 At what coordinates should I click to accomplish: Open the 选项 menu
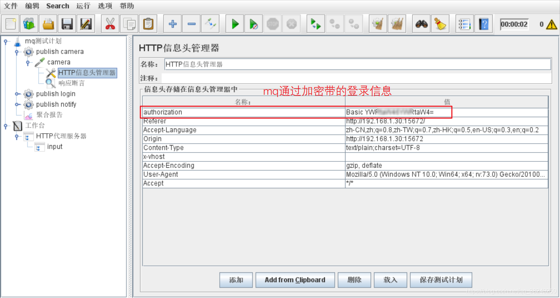104,6
